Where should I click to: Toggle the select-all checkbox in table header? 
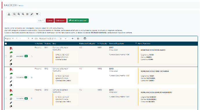click(x=6, y=44)
